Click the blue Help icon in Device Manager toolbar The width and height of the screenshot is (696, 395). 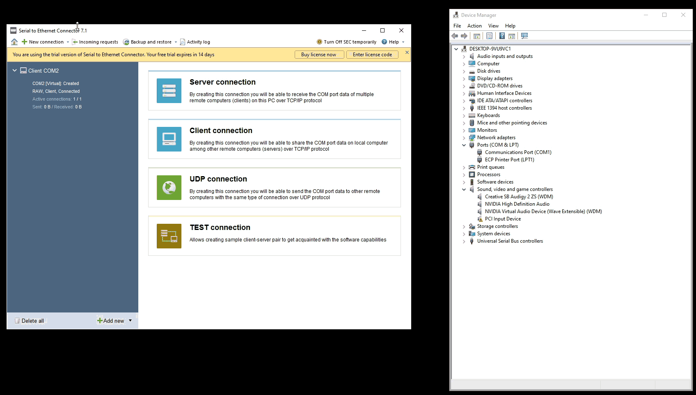click(502, 36)
